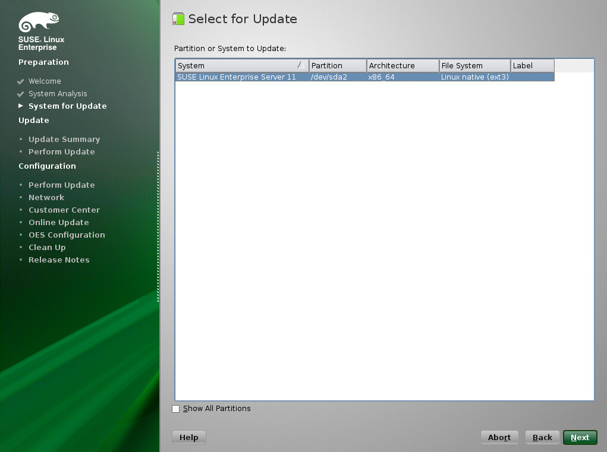Click the current step arrow marker

21,106
